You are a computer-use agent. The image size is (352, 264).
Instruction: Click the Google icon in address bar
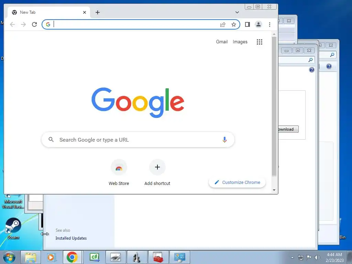(x=48, y=24)
